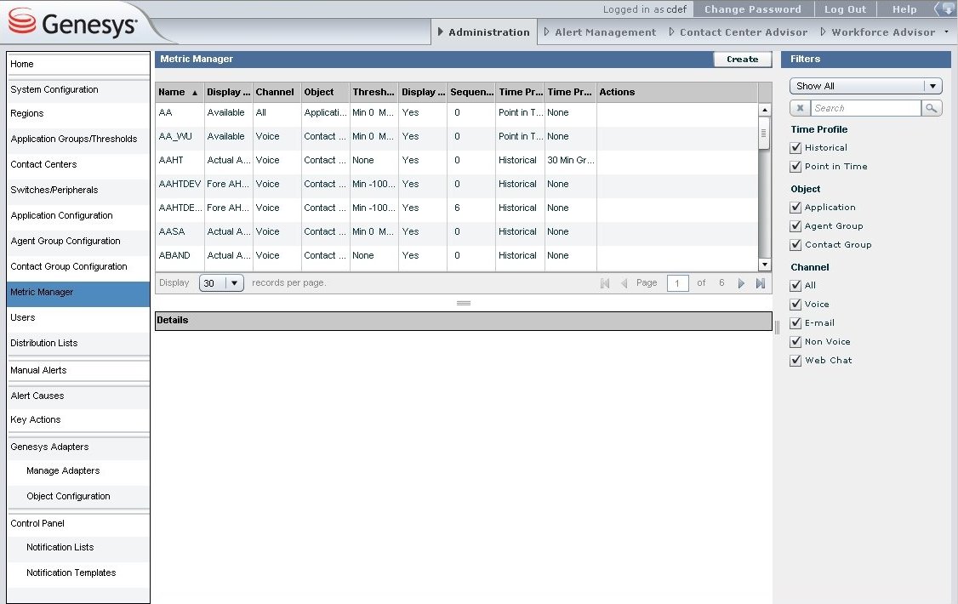Screen dimensions: 958x604
Task: Open System Configuration in the sidebar
Action: pyautogui.click(x=78, y=90)
